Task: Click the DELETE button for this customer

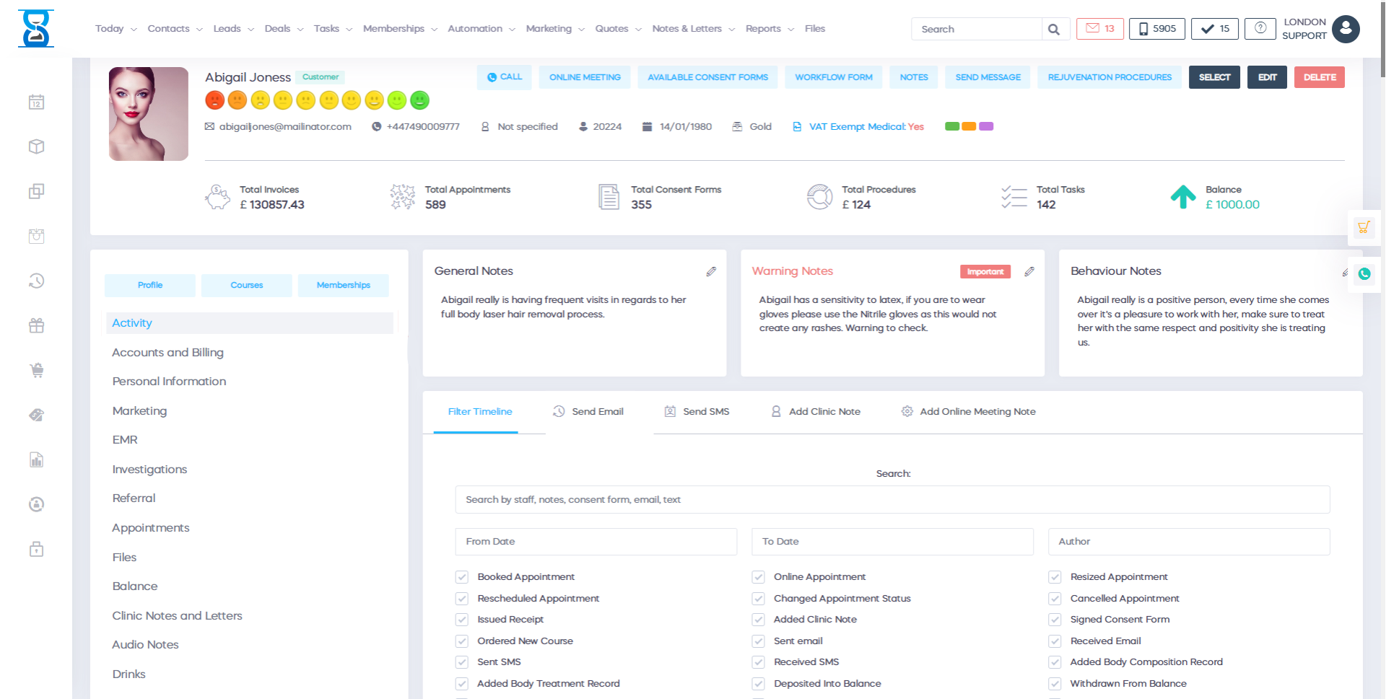Action: click(x=1320, y=76)
